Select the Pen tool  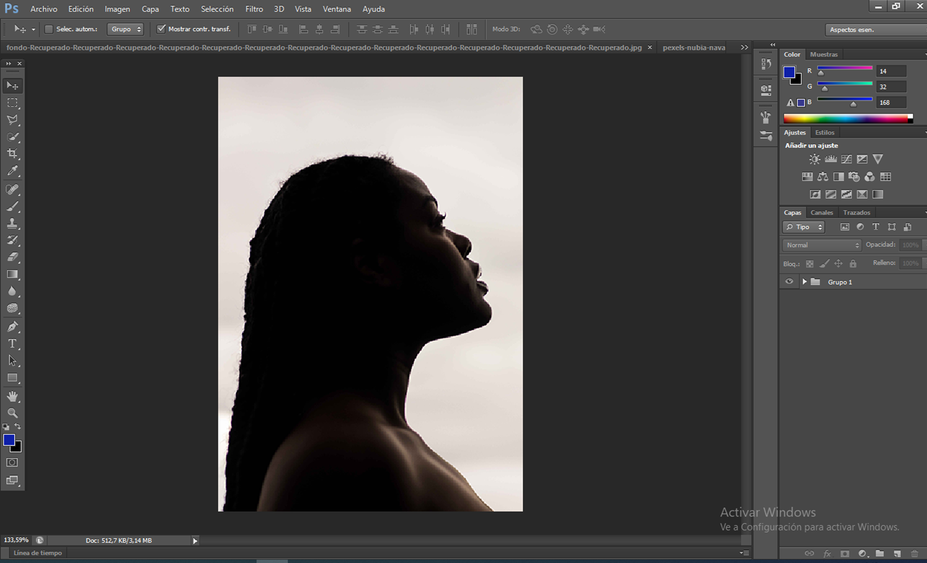[x=12, y=327]
